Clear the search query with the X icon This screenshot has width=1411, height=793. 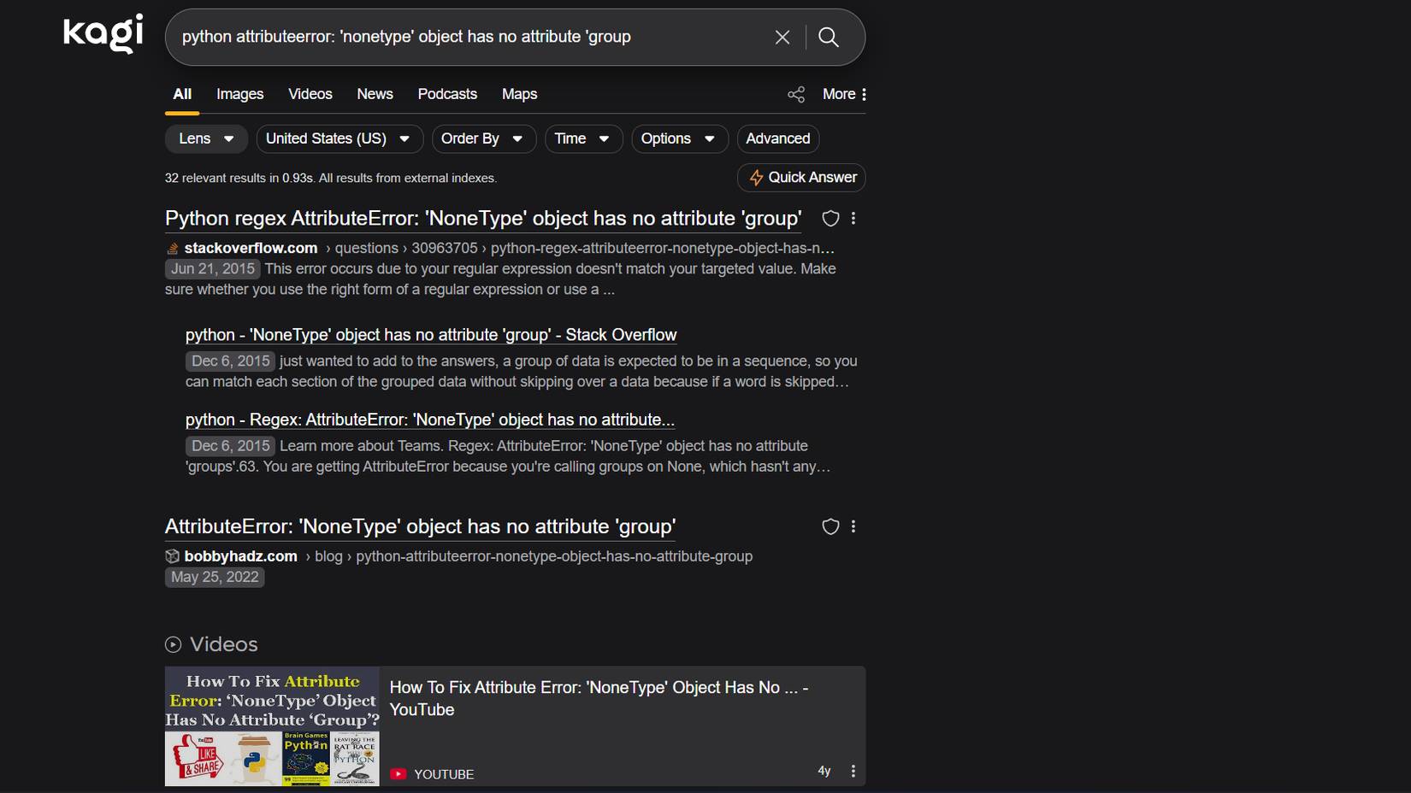pyautogui.click(x=782, y=37)
